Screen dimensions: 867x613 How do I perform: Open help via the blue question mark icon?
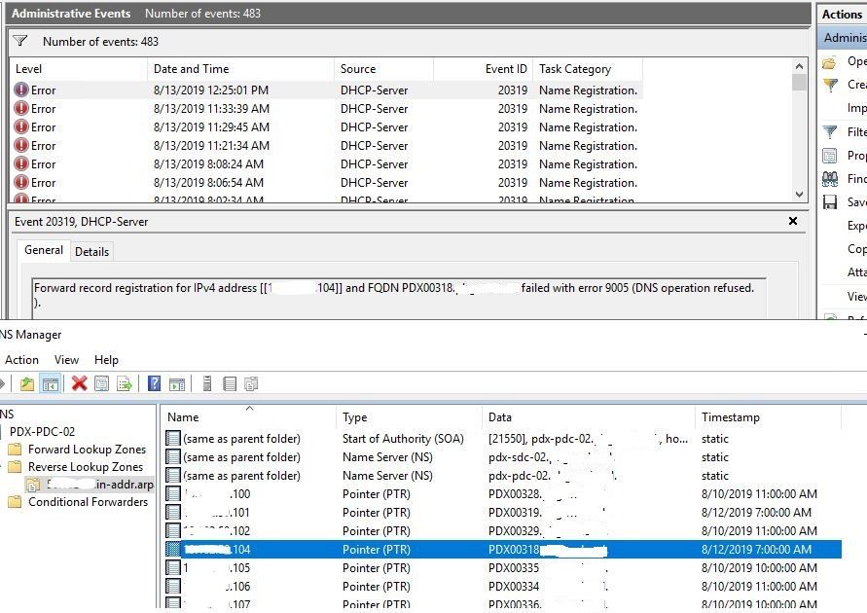coord(155,383)
